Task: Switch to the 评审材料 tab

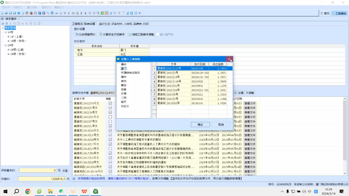Action: [117, 24]
